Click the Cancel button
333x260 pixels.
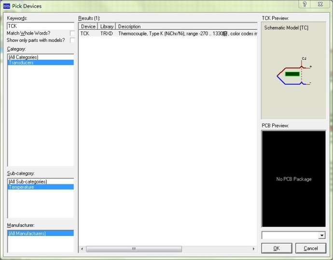[311, 248]
